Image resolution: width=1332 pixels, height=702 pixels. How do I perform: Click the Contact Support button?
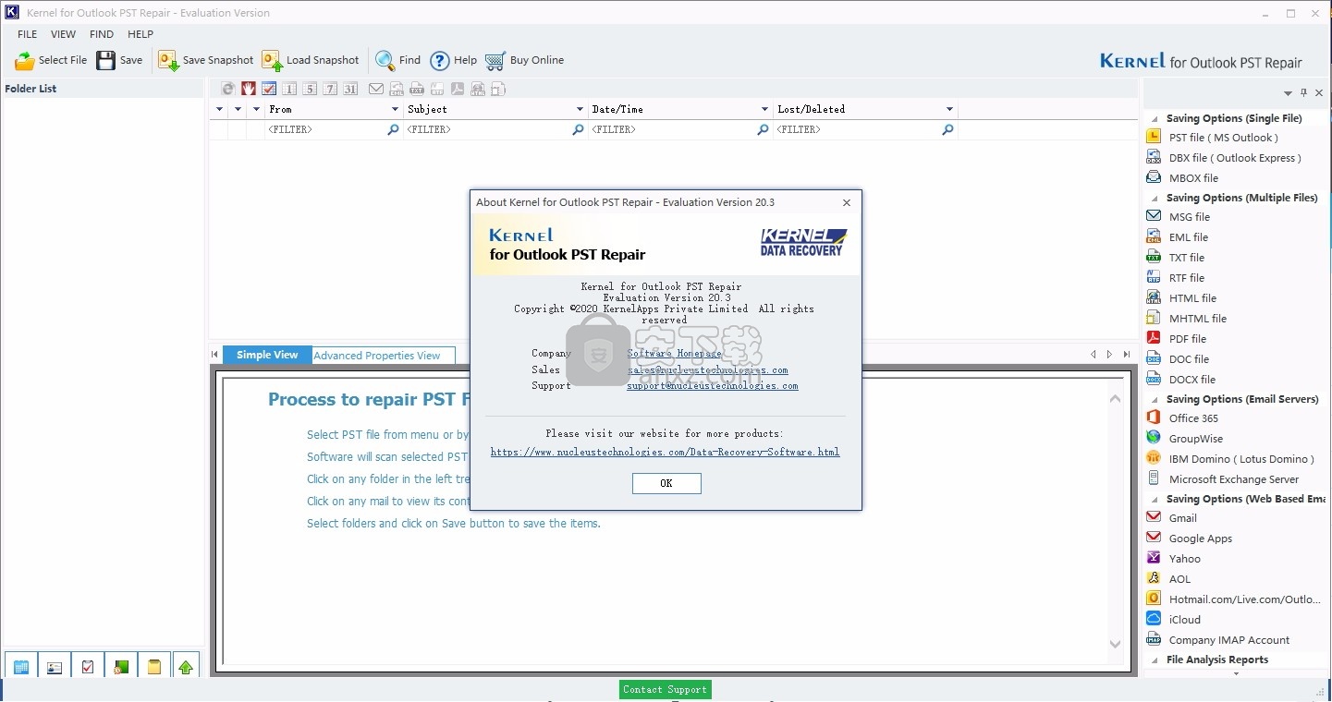pos(666,689)
